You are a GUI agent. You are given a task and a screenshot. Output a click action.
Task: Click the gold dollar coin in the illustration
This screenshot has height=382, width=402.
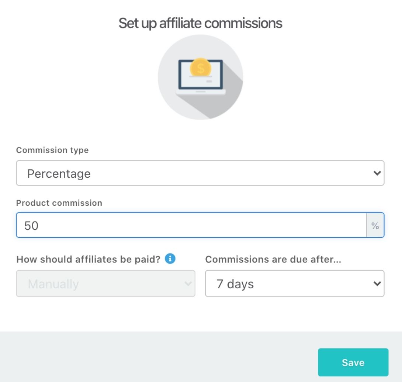click(x=200, y=67)
